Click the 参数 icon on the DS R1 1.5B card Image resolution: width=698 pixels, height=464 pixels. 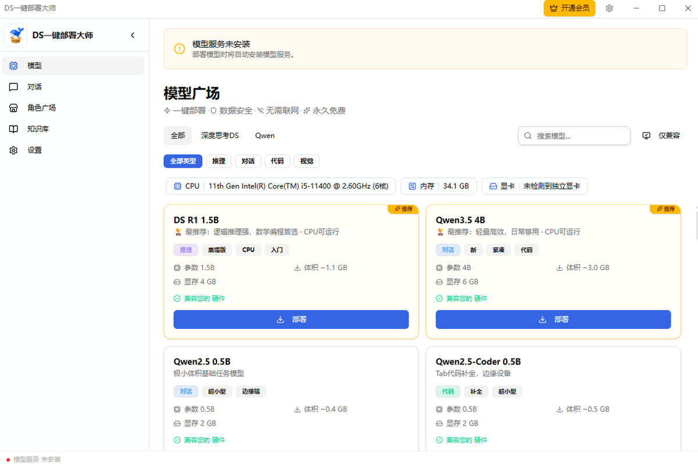177,268
